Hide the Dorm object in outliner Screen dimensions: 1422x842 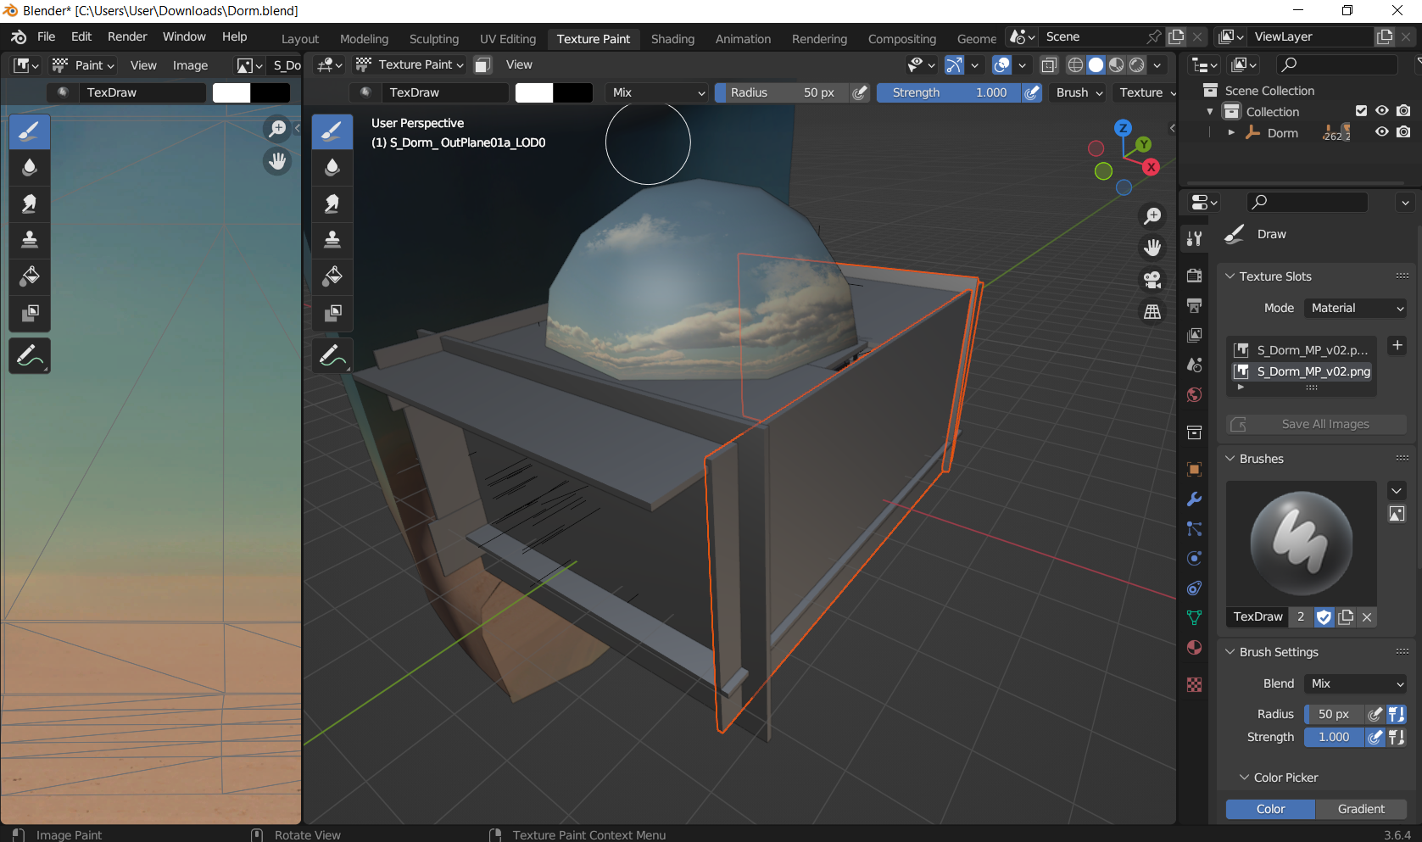(1381, 132)
